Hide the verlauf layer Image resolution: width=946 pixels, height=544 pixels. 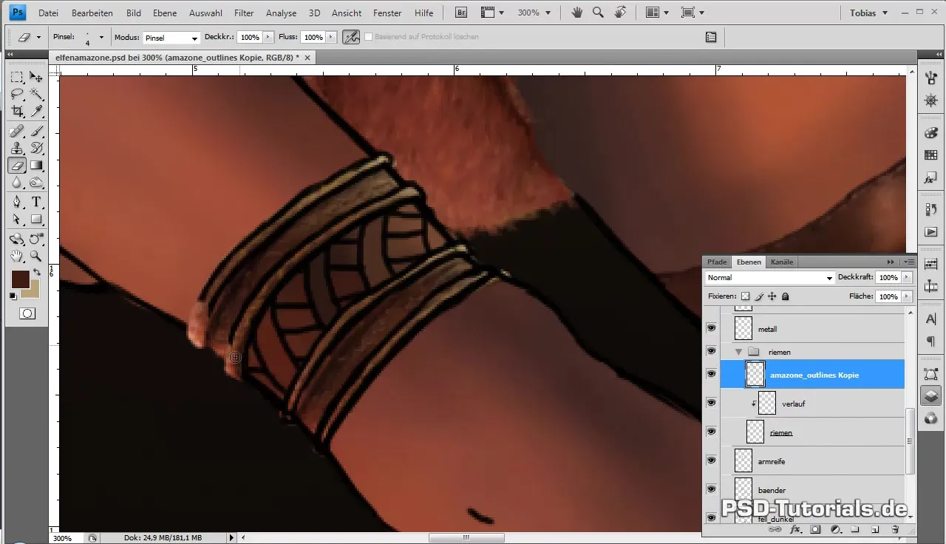point(711,403)
